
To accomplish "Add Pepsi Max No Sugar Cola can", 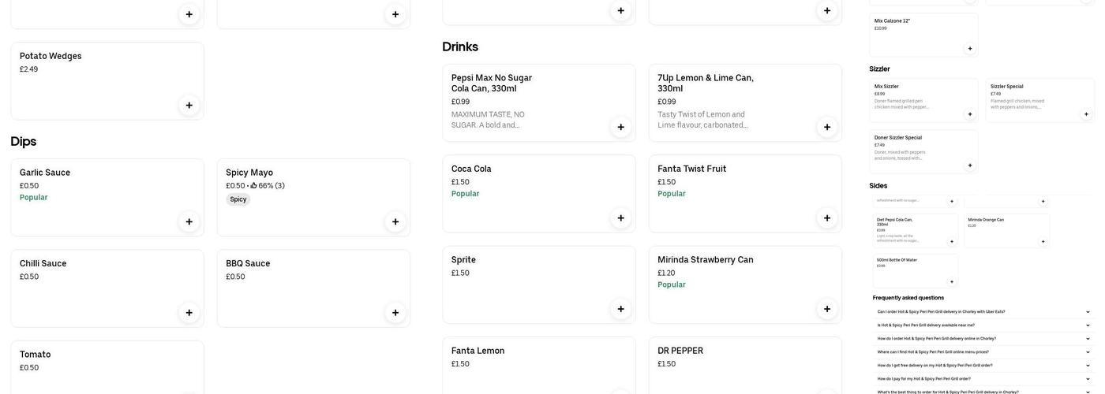I will (620, 127).
